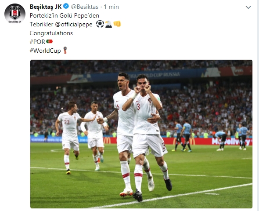Click the World Cup trophy emoji
The image size is (259, 211).
65,50
